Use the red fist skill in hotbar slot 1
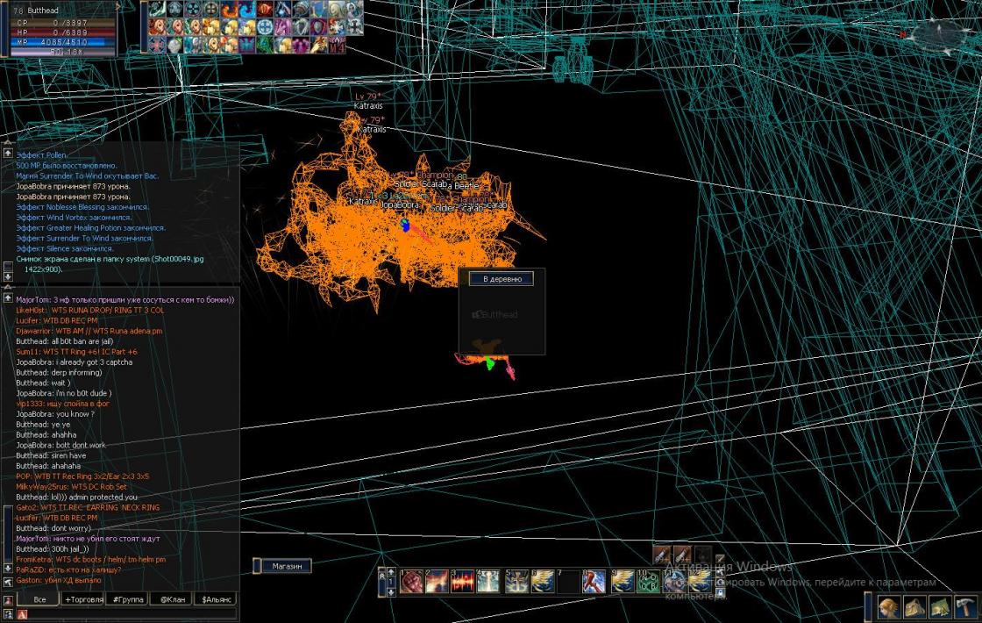The image size is (982, 623). 411,581
